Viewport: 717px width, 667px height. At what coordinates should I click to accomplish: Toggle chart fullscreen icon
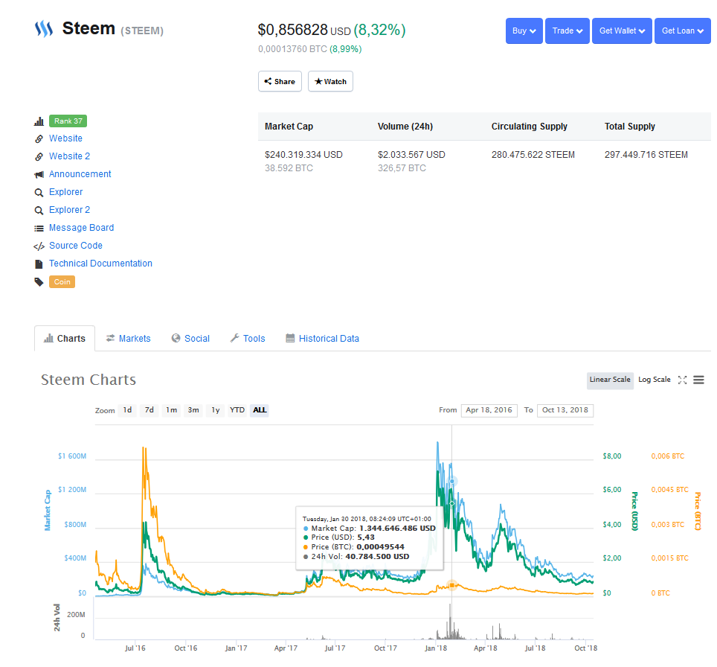click(682, 380)
